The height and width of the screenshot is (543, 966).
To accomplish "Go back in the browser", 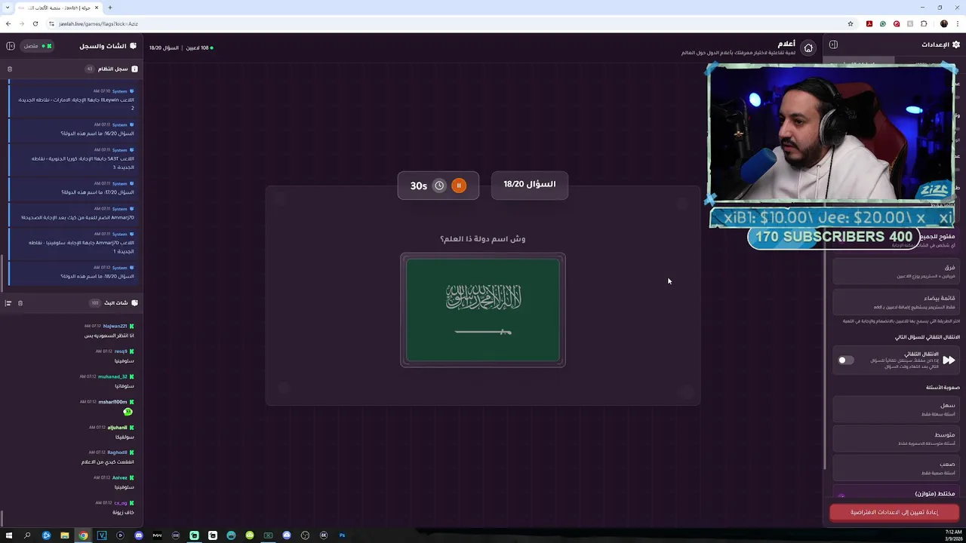I will (8, 23).
